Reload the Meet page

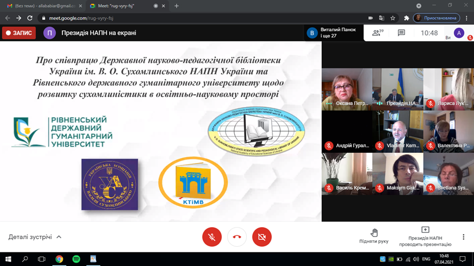[x=30, y=18]
